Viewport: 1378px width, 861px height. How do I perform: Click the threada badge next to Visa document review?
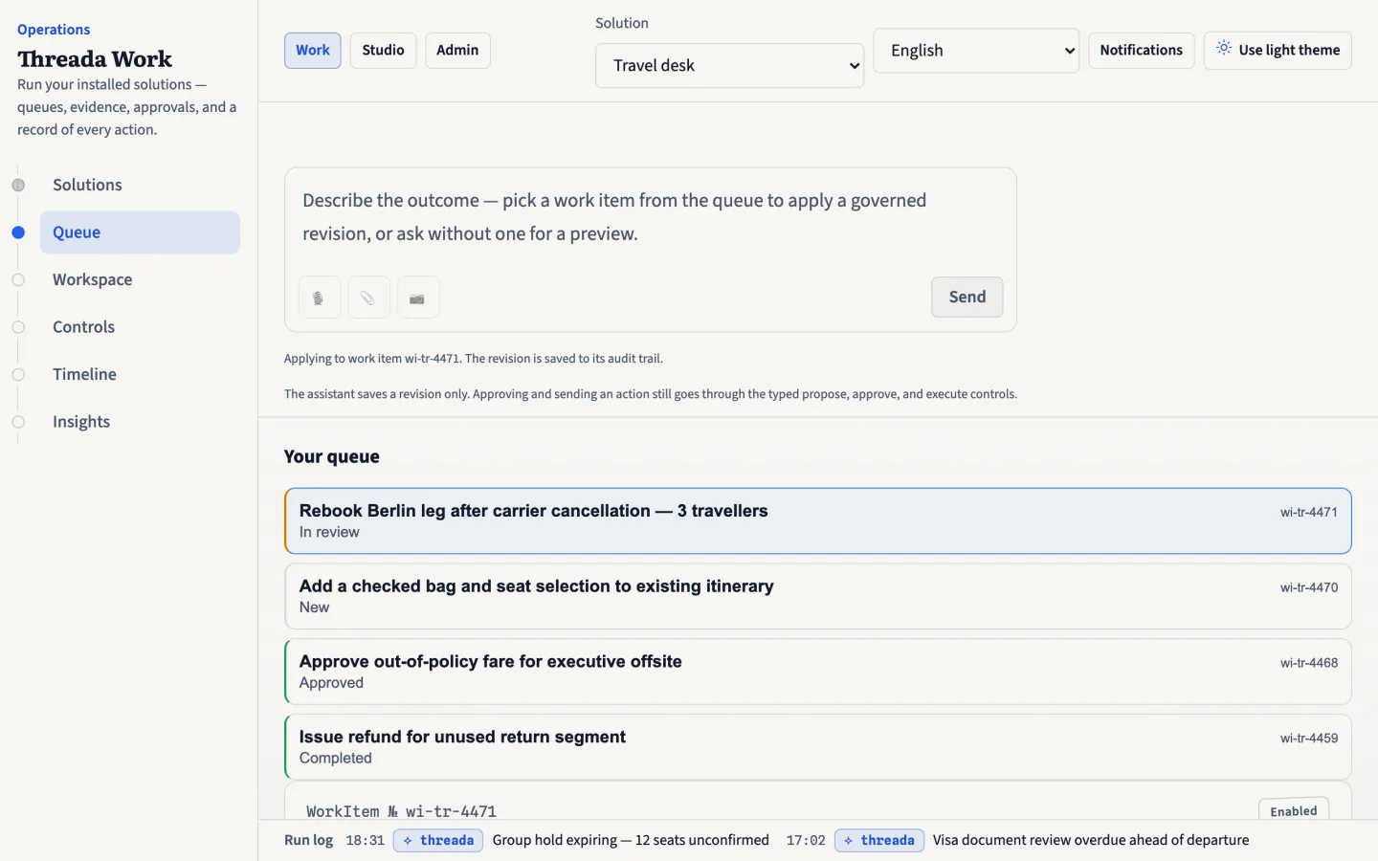pyautogui.click(x=878, y=840)
